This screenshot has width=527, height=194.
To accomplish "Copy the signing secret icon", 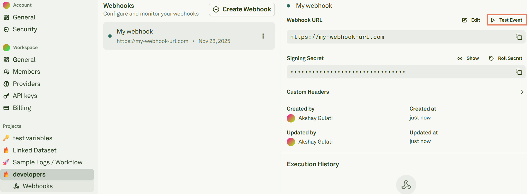I will [519, 72].
